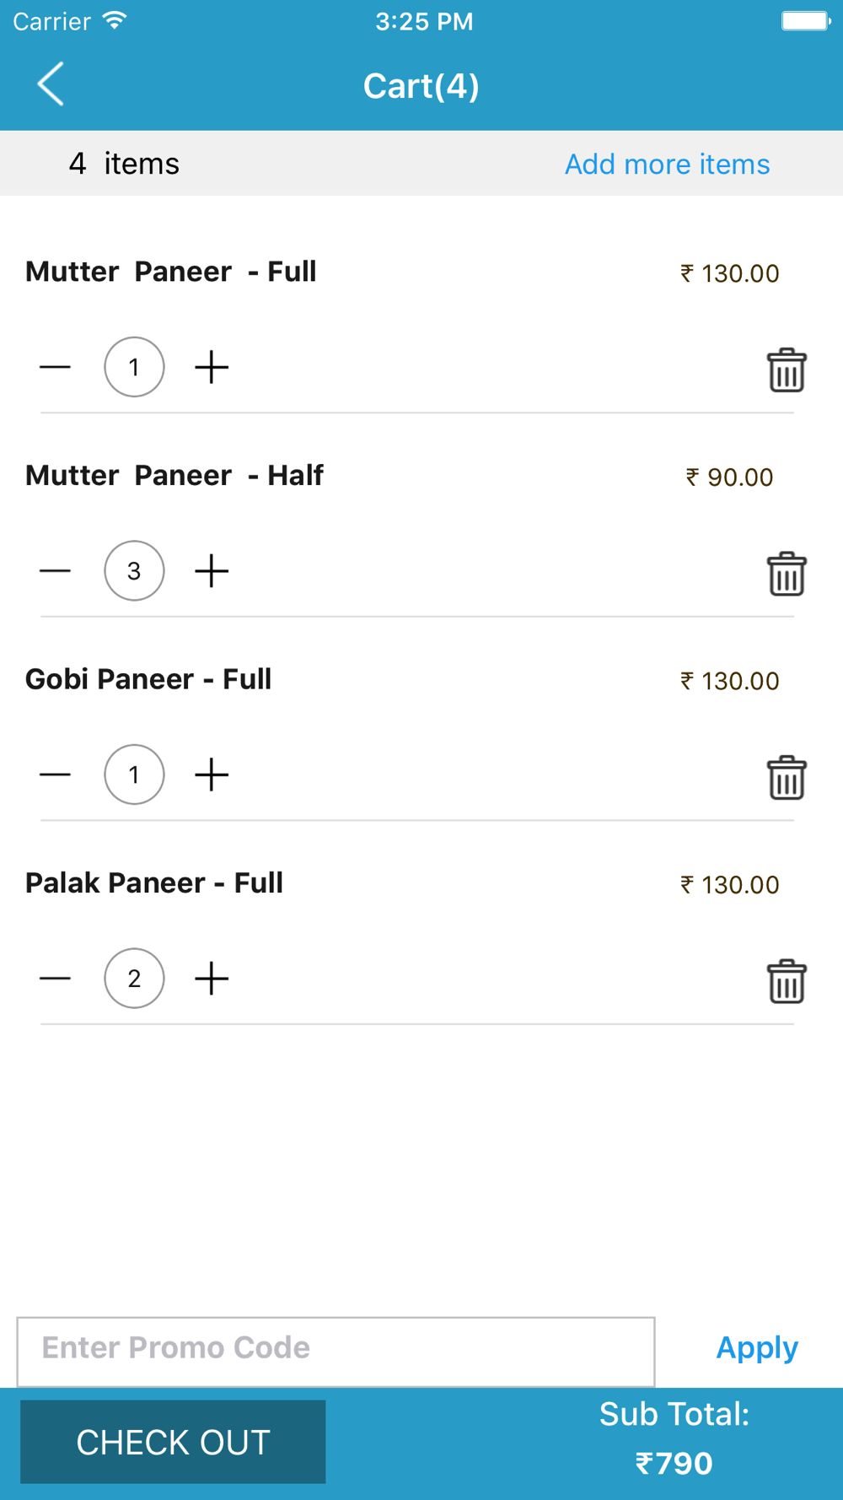Tap quantity circle showing 3
This screenshot has height=1500, width=843.
click(134, 571)
